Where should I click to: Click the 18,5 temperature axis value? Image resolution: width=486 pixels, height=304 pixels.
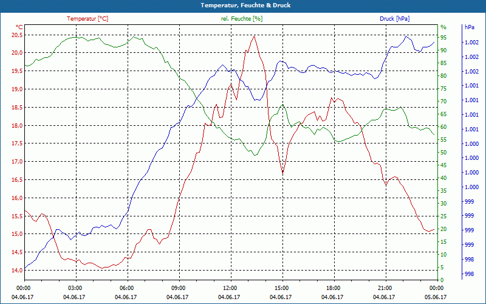click(x=17, y=108)
